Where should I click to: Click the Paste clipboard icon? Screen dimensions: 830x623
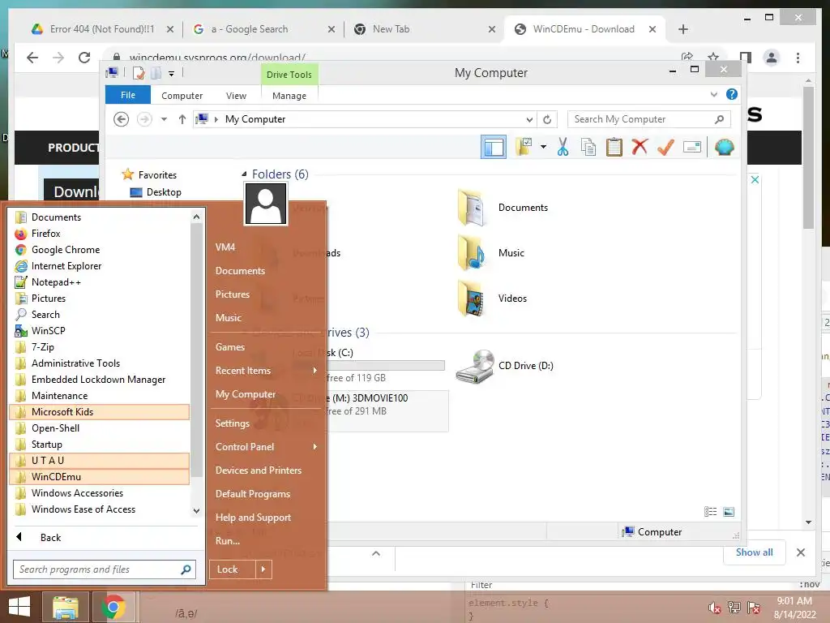[614, 147]
